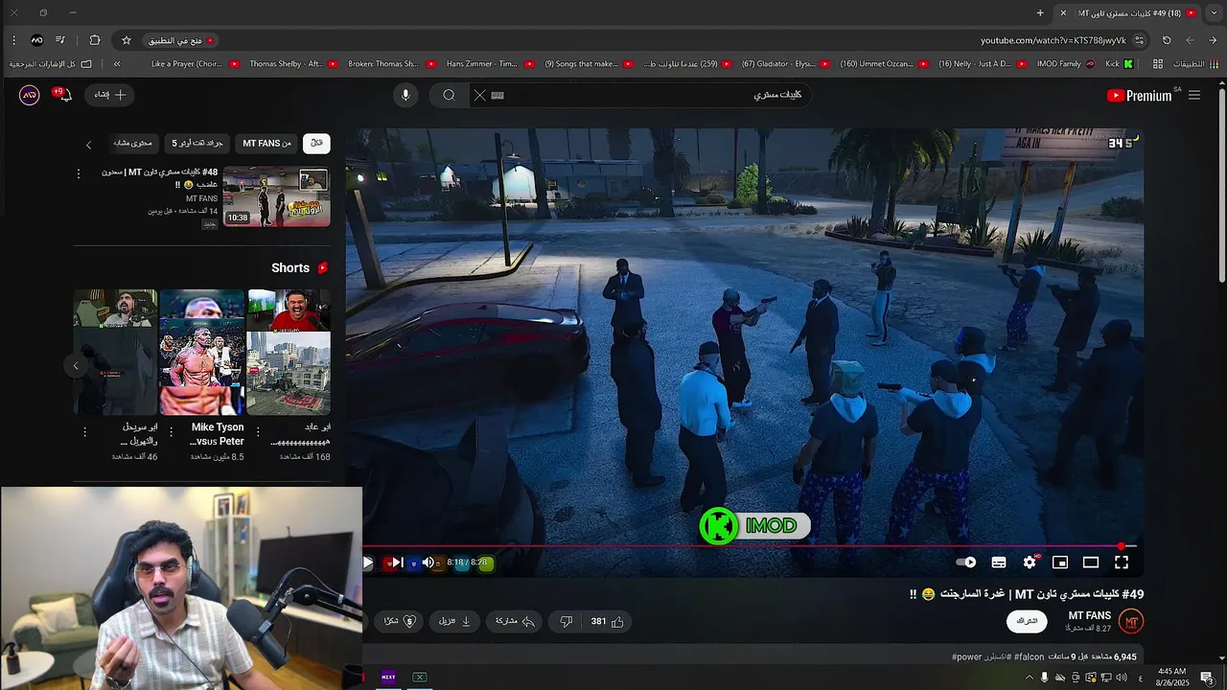
Task: Click the play button on the player
Action: (x=367, y=563)
